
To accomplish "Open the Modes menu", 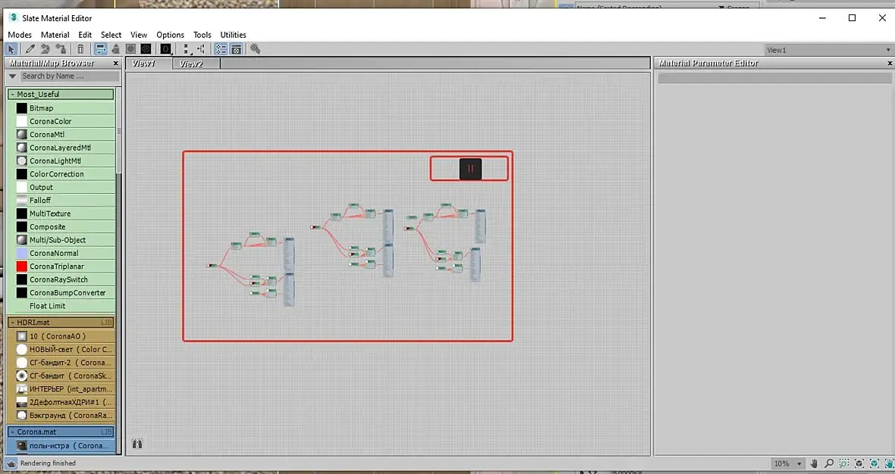I will coord(20,35).
